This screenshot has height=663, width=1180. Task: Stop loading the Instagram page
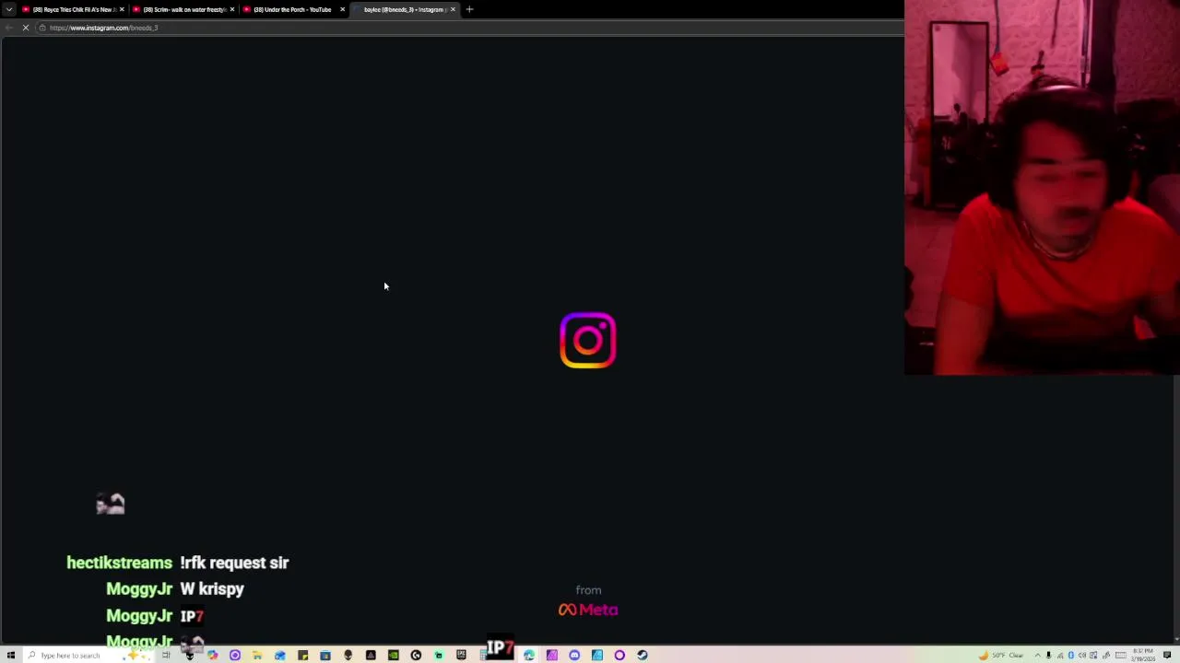26,28
